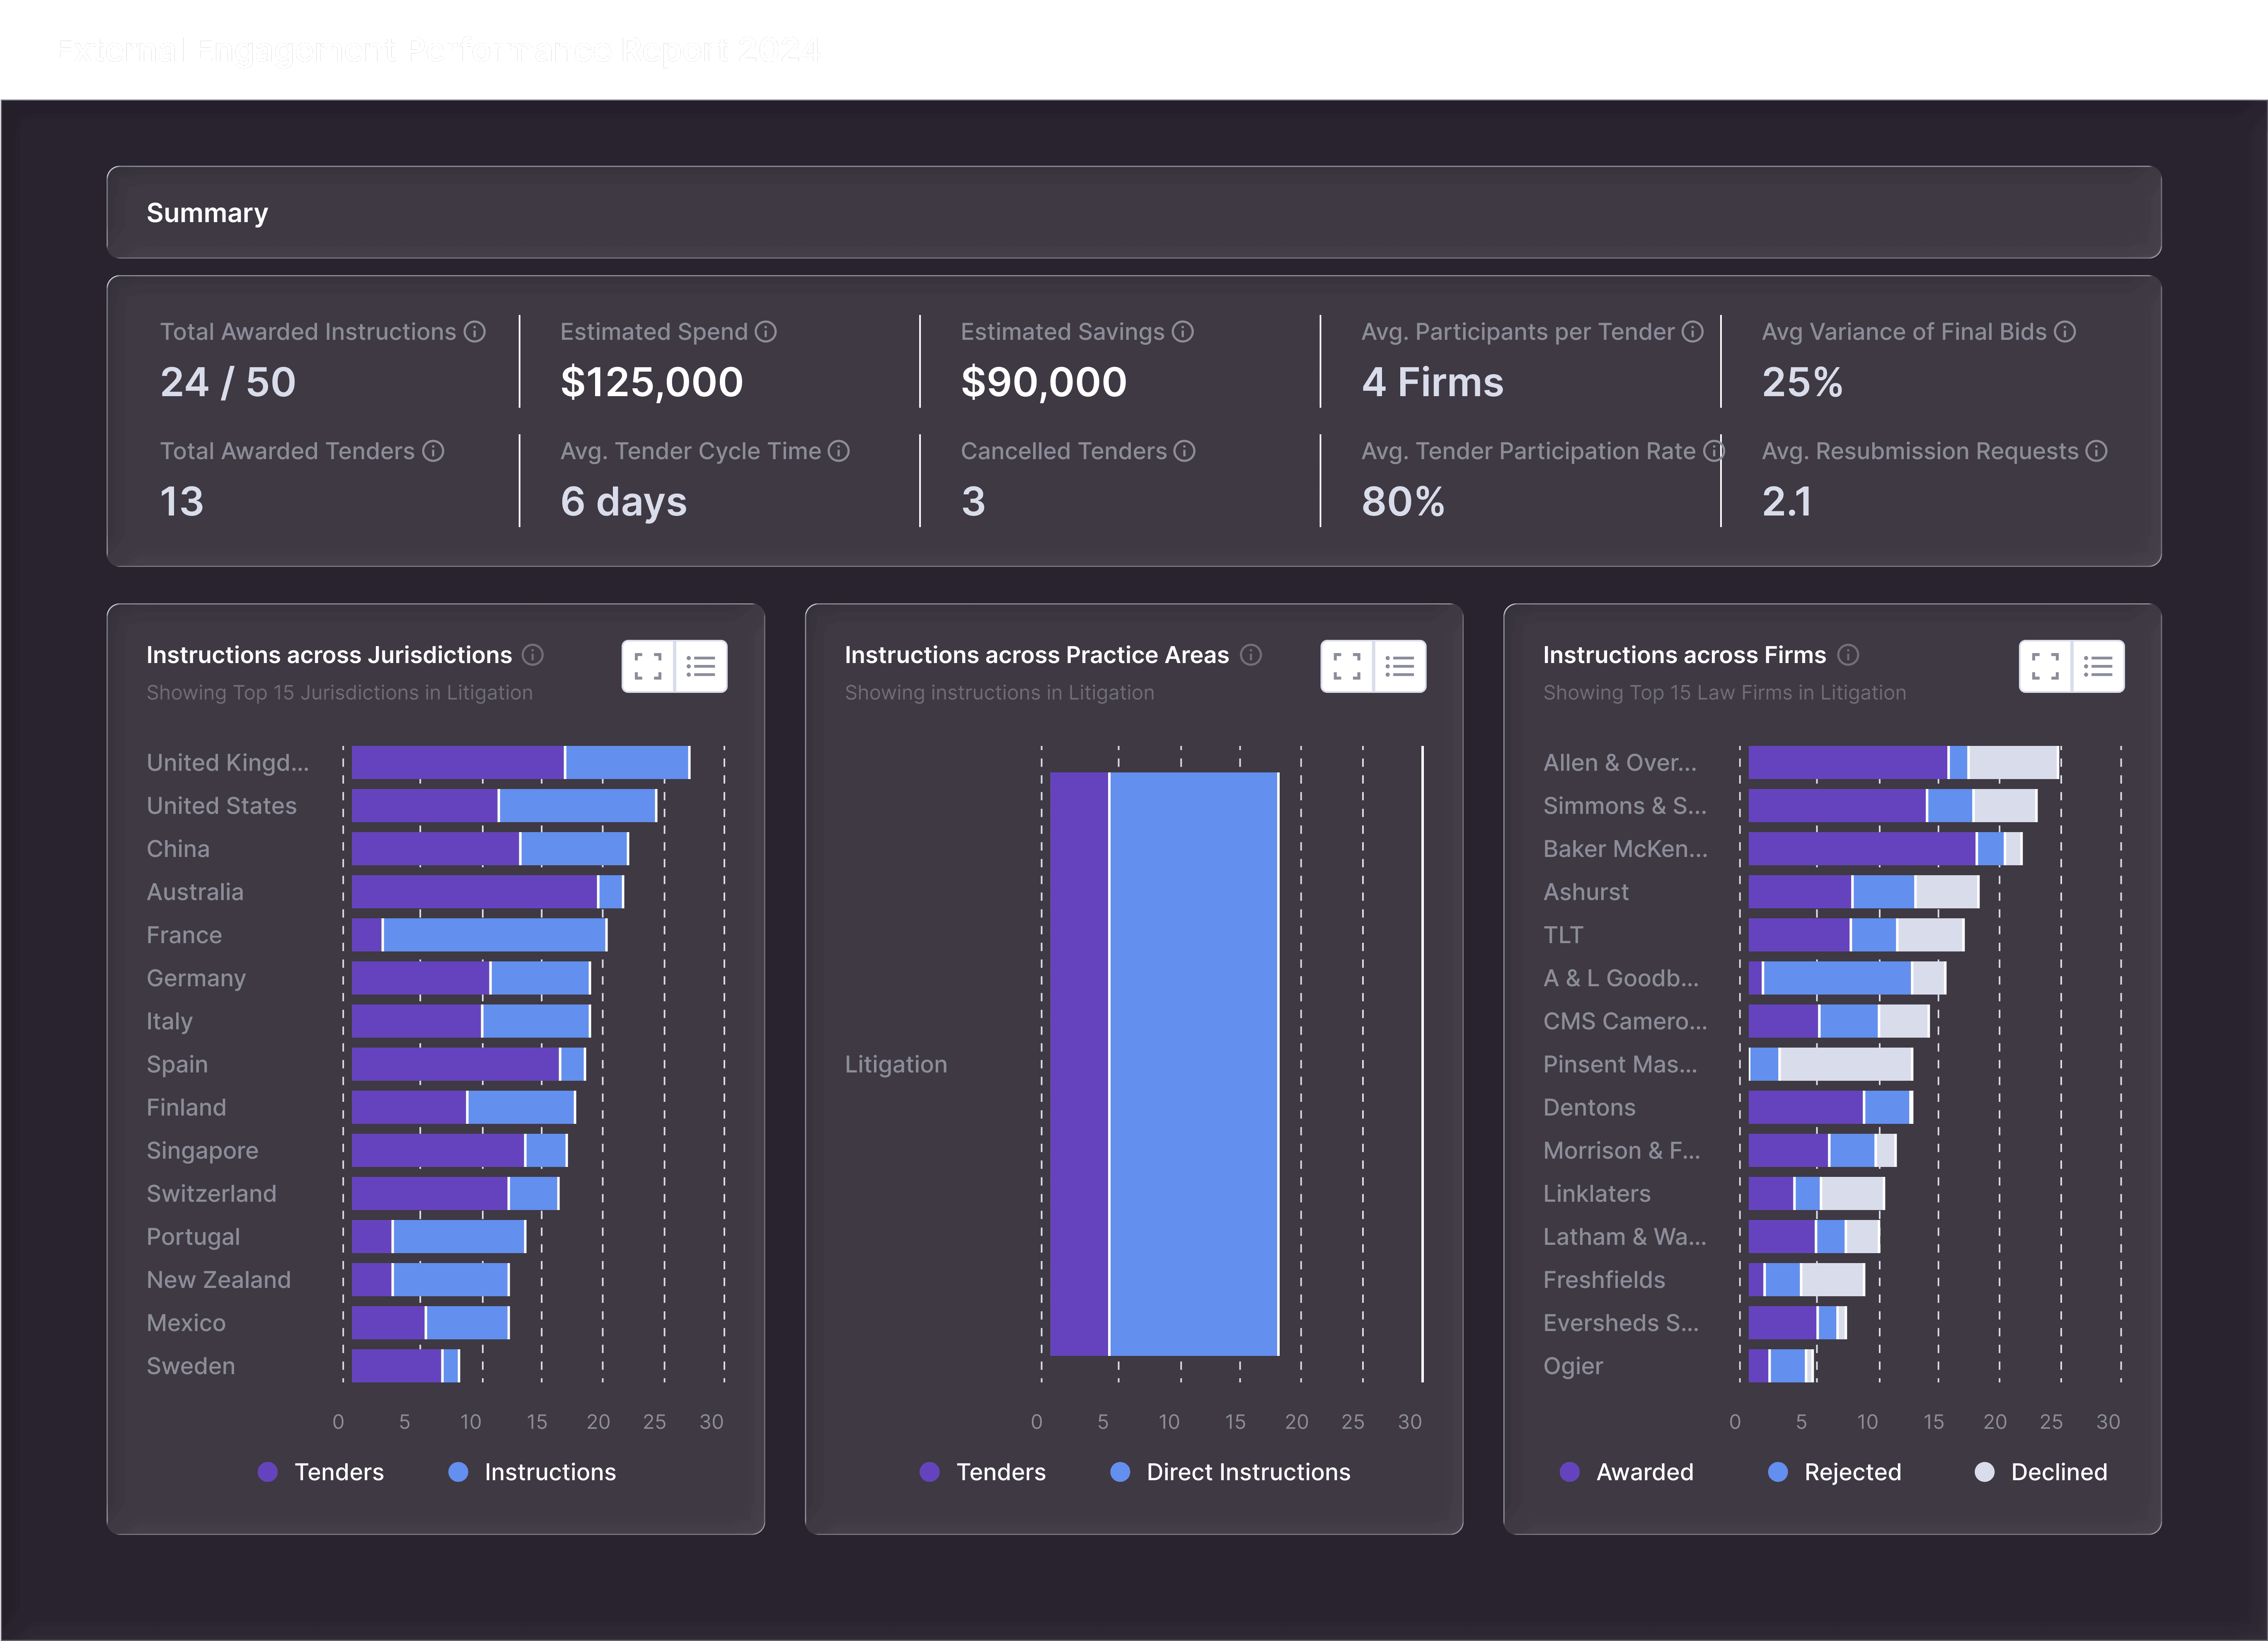Click the Estimated Spend info icon
Viewport: 2268px width, 1641px height.
766,332
